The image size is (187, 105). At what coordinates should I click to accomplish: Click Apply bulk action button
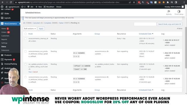pyautogui.click(x=41, y=29)
